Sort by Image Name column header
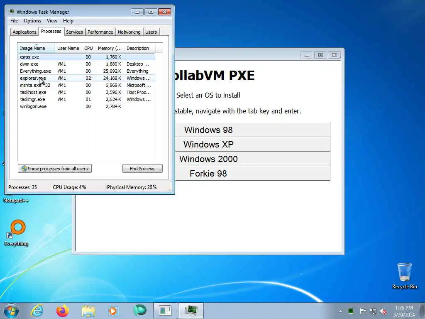The width and height of the screenshot is (425, 319). tap(37, 48)
